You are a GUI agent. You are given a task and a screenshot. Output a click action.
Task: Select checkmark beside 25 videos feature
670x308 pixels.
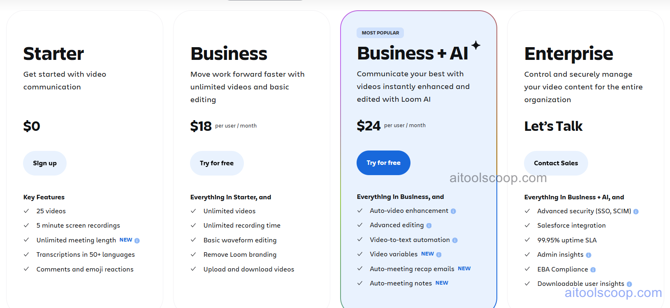[x=26, y=211]
